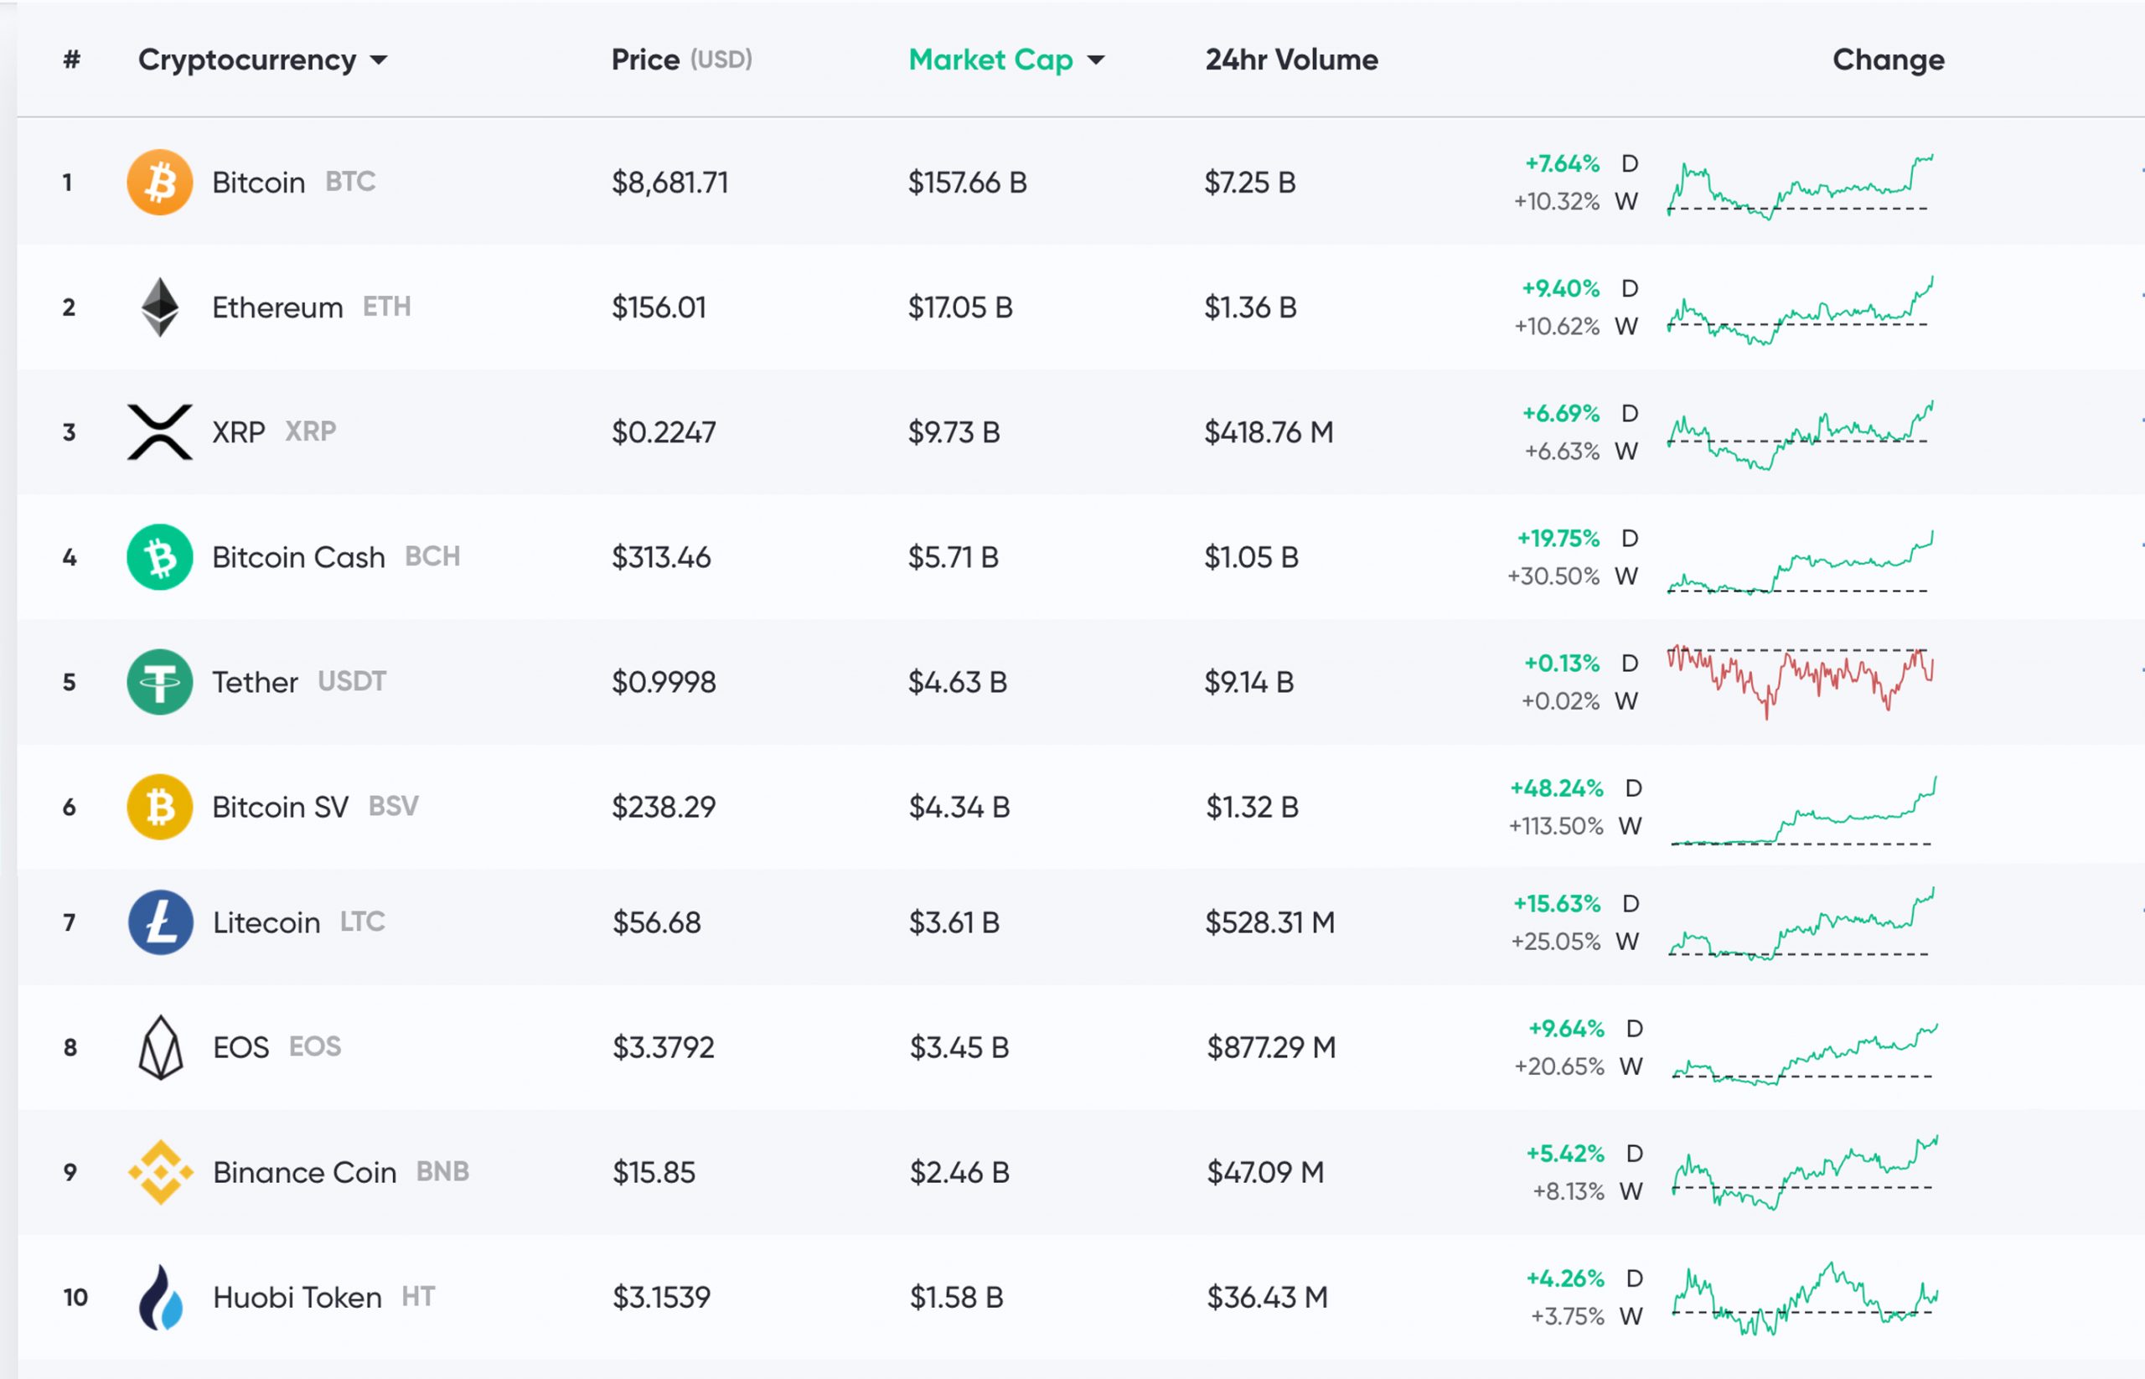Click Bitcoin SV daily change +48.24%

(x=1557, y=788)
